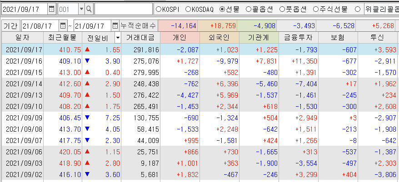This screenshot has height=182, width=399.
Task: Click the 기관계 column header
Action: (x=259, y=38)
